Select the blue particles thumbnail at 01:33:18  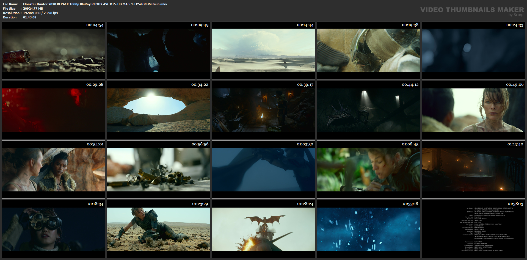coord(368,229)
